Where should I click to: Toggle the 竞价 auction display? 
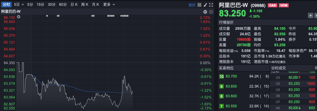coord(192,5)
